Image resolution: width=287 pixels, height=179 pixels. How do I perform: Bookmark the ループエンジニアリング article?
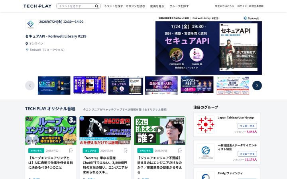[71, 150]
